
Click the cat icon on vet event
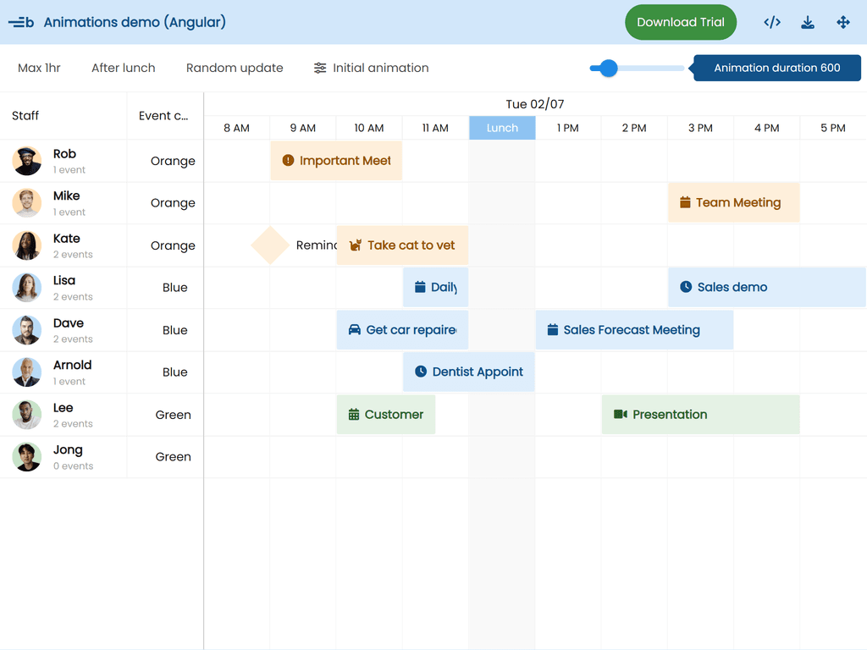coord(356,245)
